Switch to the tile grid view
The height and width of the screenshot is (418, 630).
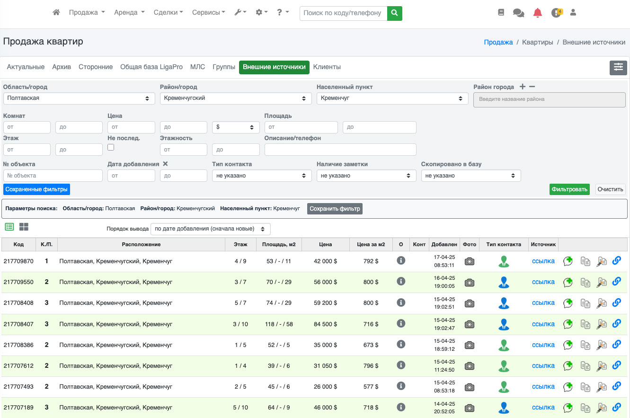point(24,227)
